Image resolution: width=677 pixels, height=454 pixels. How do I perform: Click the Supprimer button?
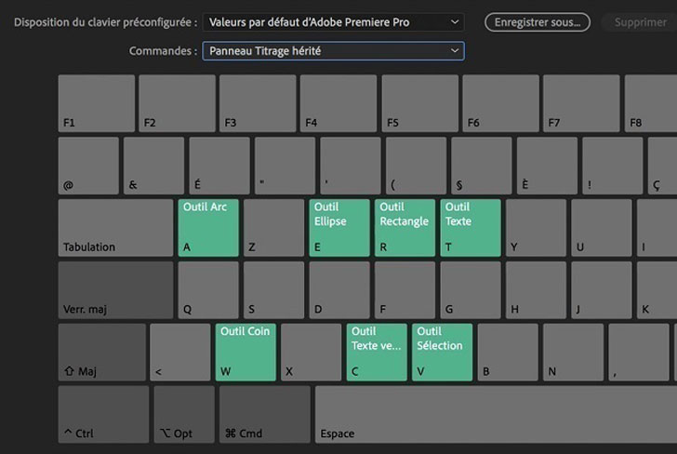click(x=640, y=21)
